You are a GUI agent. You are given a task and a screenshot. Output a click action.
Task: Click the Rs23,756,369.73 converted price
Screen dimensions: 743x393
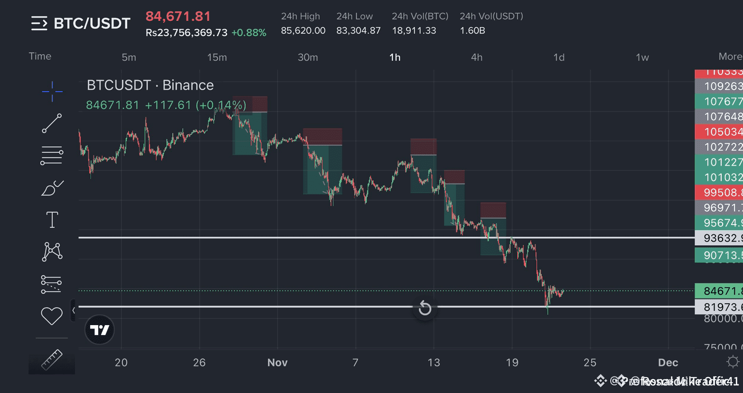coord(186,32)
